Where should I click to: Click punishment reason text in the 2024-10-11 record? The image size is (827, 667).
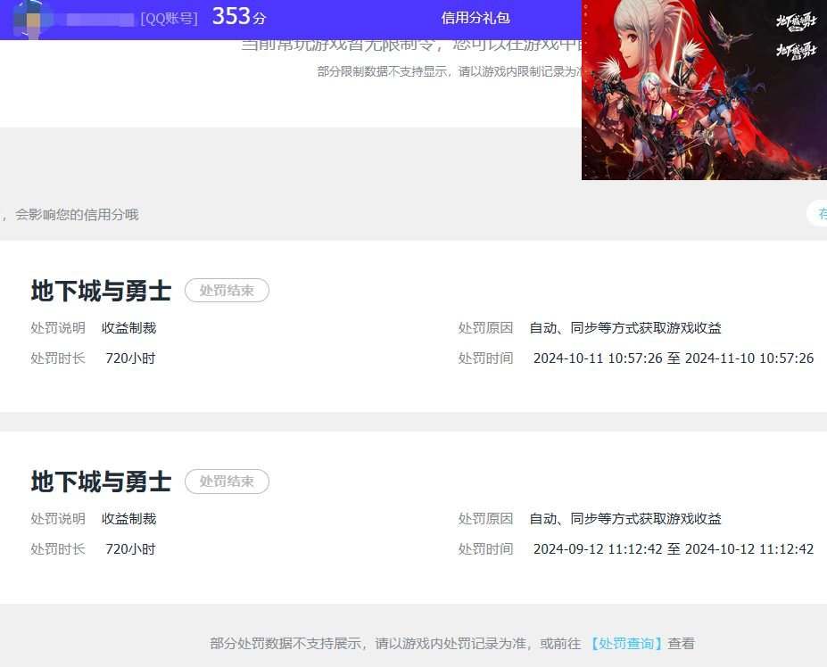coord(625,328)
